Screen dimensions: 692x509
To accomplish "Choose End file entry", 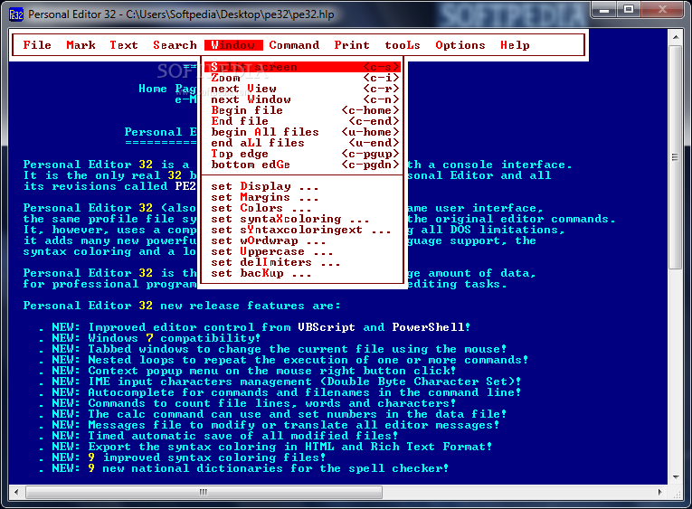I will point(302,121).
